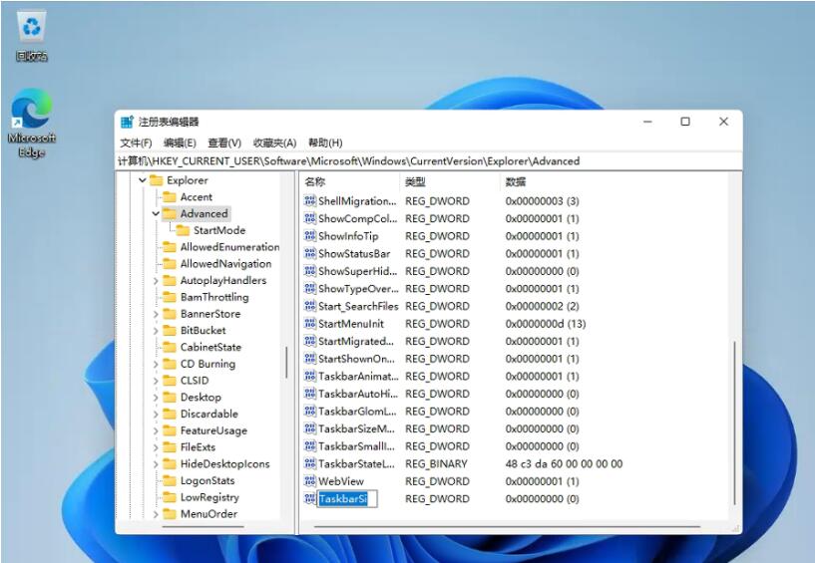
Task: Select the TaskbarAutoHi value icon
Action: pyautogui.click(x=310, y=394)
